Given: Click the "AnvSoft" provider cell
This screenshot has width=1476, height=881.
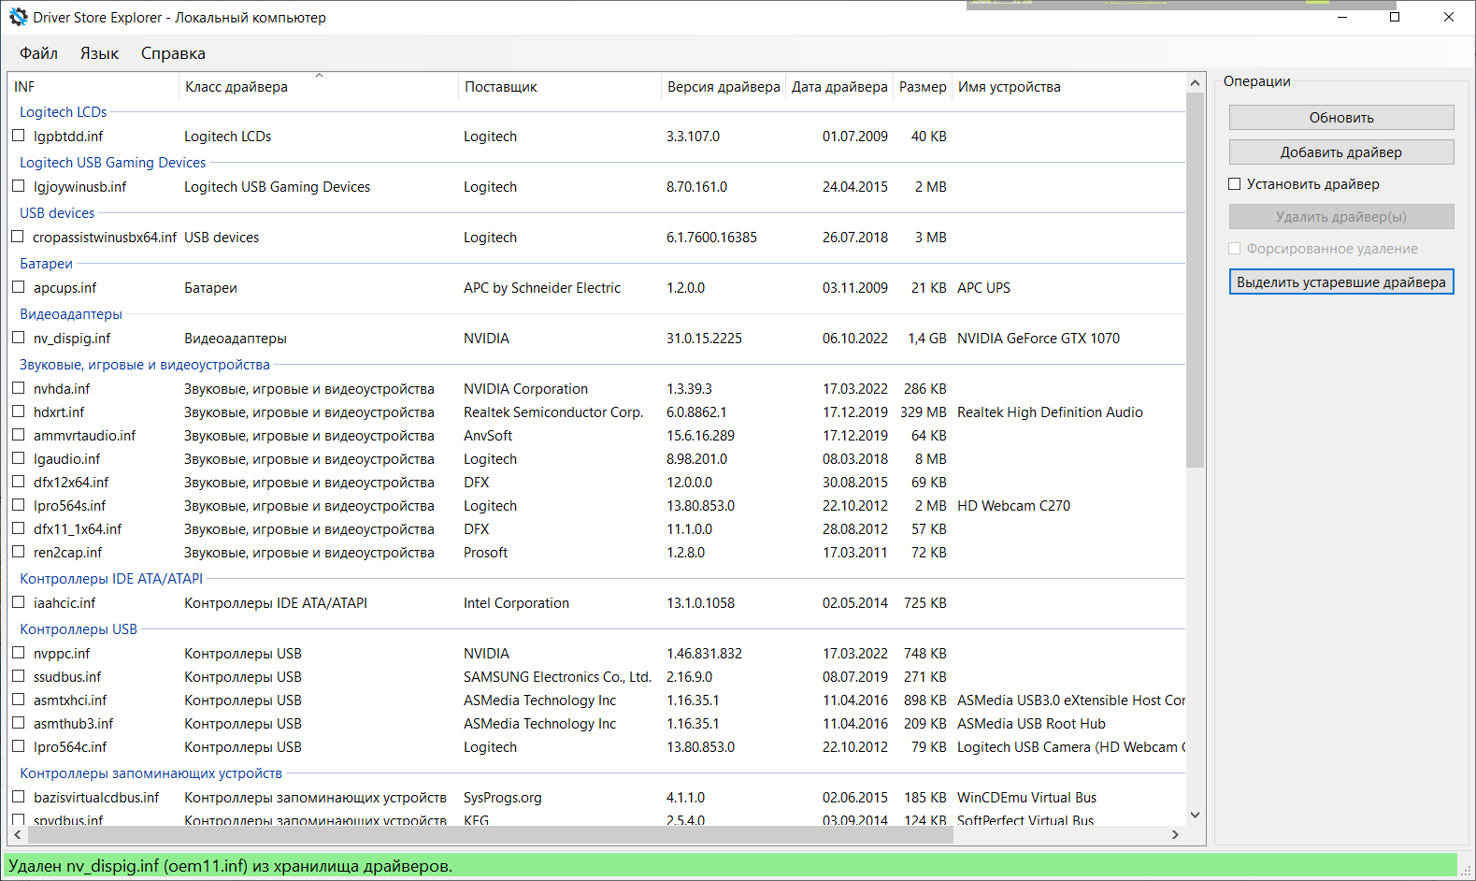Looking at the screenshot, I should 488,436.
